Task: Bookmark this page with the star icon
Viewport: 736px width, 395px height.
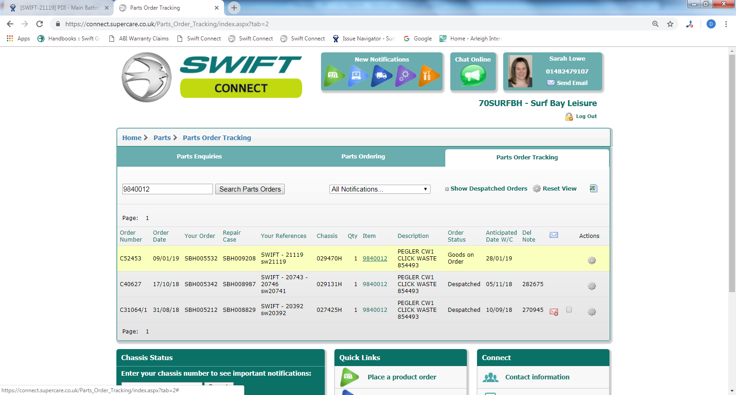Action: coord(670,24)
